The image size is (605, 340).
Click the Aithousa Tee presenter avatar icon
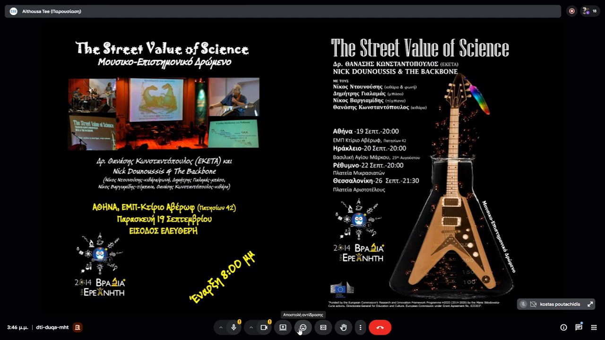(x=13, y=11)
